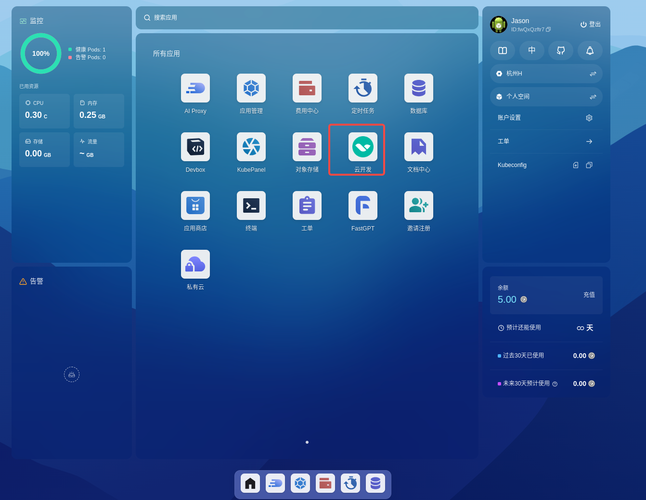Viewport: 646px width, 500px height.
Task: Open the 私有云 app
Action: point(195,264)
